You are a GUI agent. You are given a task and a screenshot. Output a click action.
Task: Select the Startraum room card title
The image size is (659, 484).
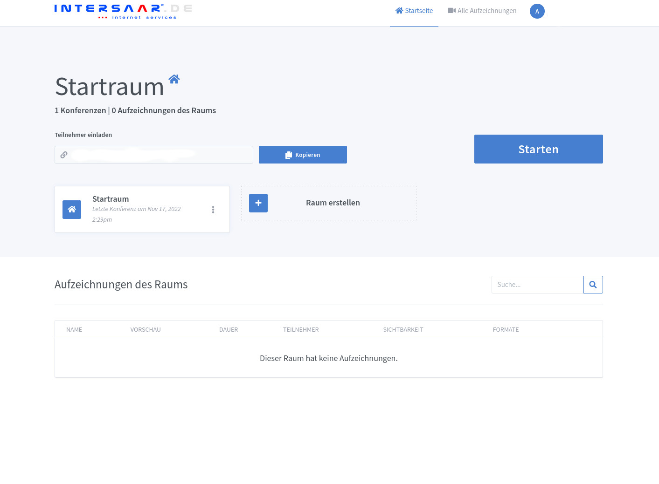[x=111, y=199]
